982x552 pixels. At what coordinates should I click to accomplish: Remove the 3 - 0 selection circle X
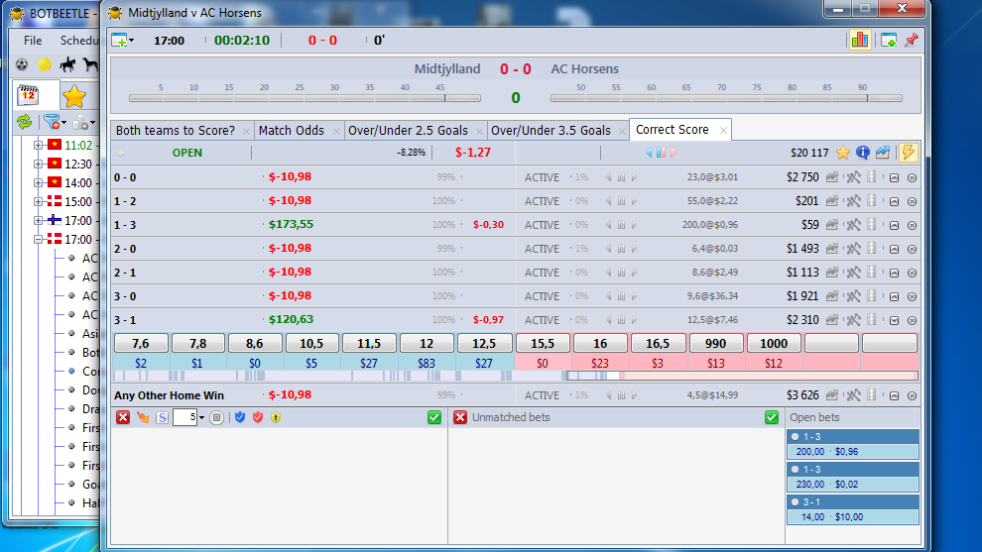point(912,296)
